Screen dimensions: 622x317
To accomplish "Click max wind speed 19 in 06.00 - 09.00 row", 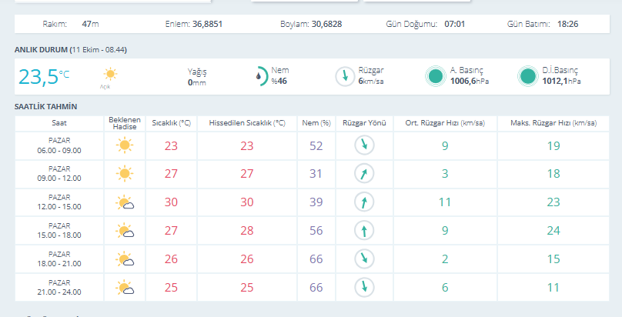I will [553, 146].
